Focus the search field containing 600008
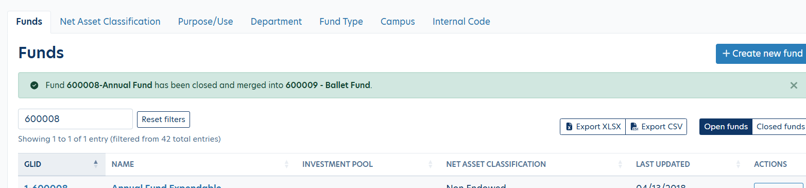806x188 pixels. [75, 119]
